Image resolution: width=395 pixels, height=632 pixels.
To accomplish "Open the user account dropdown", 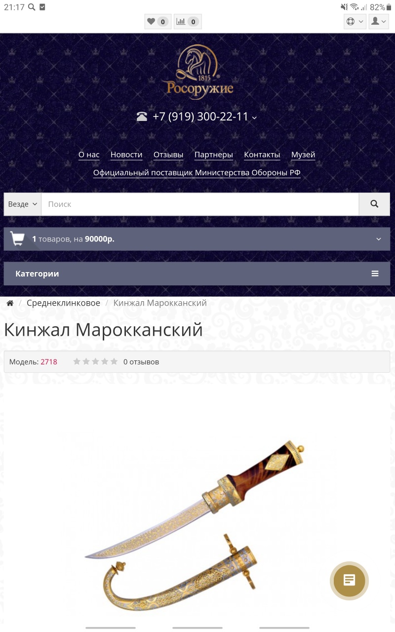I will 379,22.
